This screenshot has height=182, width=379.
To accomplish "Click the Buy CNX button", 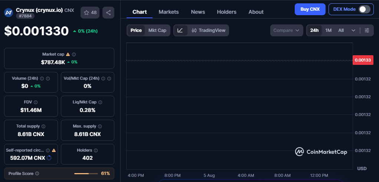I will pyautogui.click(x=310, y=9).
